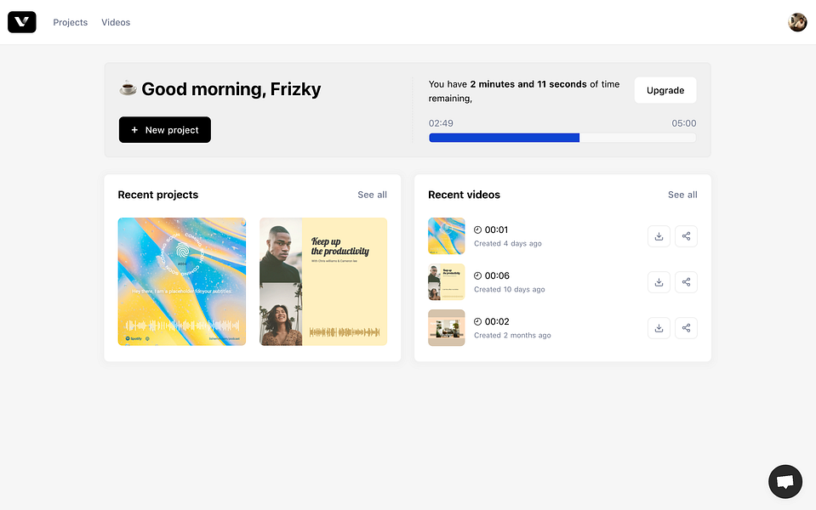Click the 05:00 total time label
The width and height of the screenshot is (816, 510).
pos(684,123)
